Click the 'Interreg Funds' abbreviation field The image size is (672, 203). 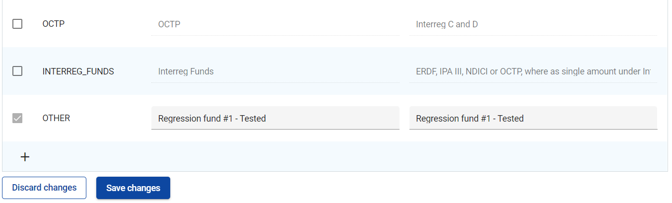coord(275,71)
